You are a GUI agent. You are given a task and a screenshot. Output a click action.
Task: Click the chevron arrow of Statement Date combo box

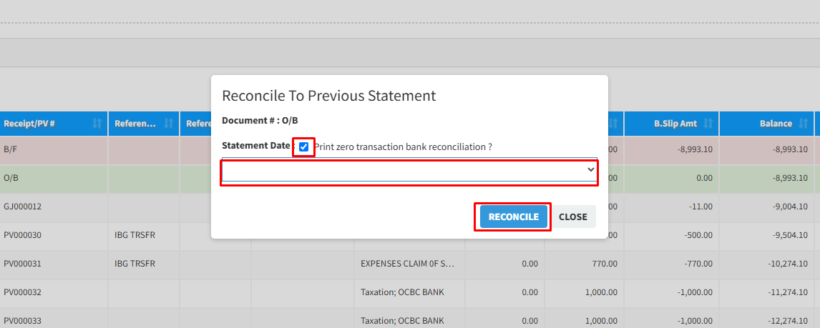[x=590, y=170]
